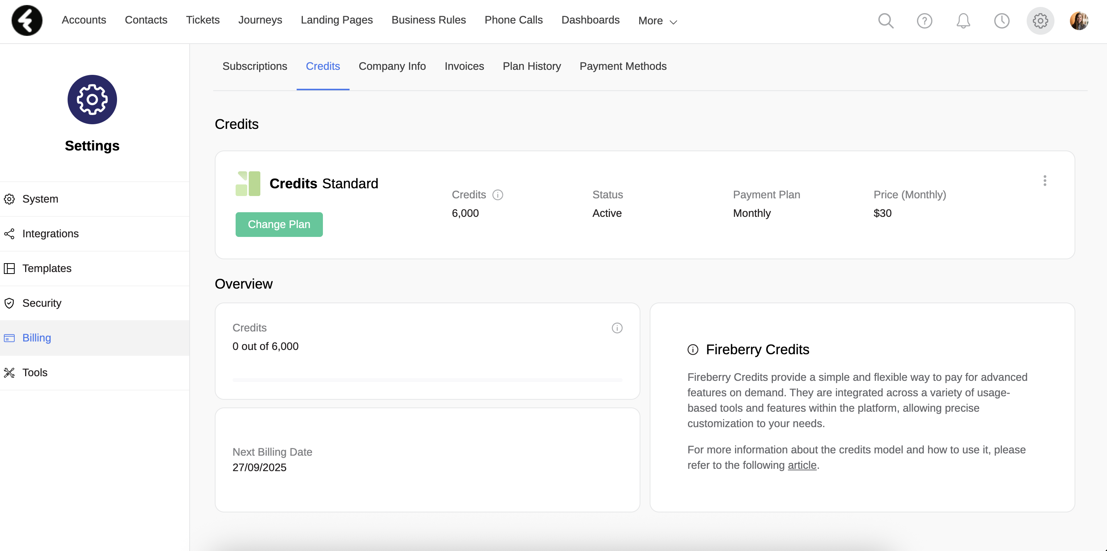
Task: Click the '6,000' credits value
Action: click(x=465, y=213)
